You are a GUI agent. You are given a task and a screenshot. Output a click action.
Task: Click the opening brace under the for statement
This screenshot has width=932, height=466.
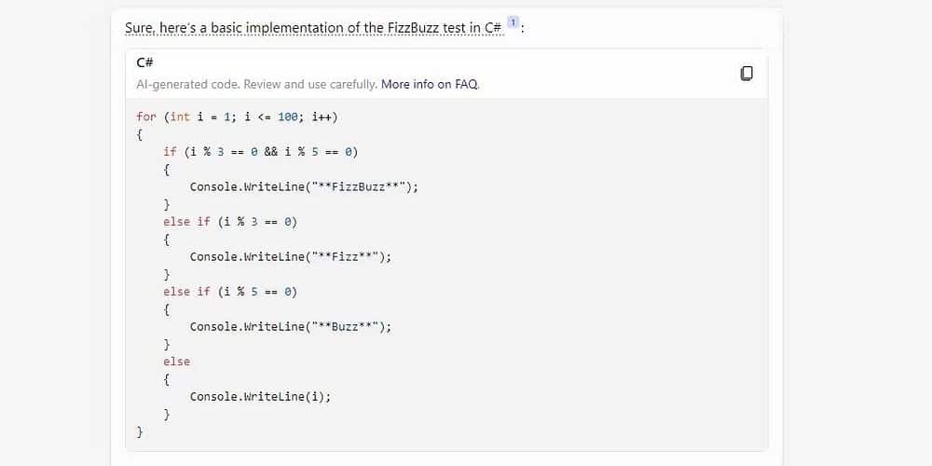click(140, 134)
